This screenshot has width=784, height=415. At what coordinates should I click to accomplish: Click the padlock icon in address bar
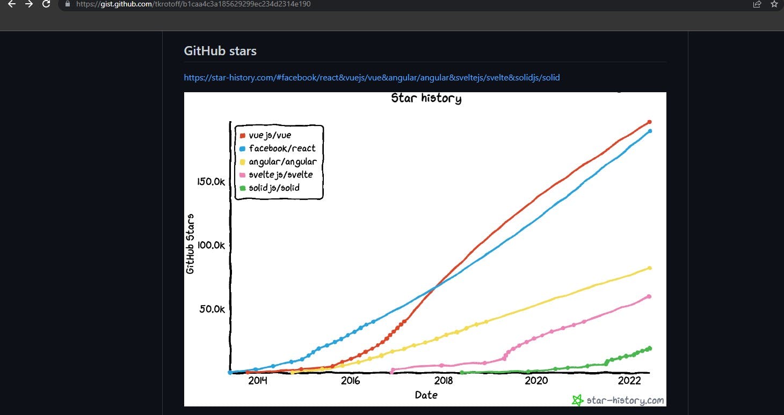coord(67,4)
